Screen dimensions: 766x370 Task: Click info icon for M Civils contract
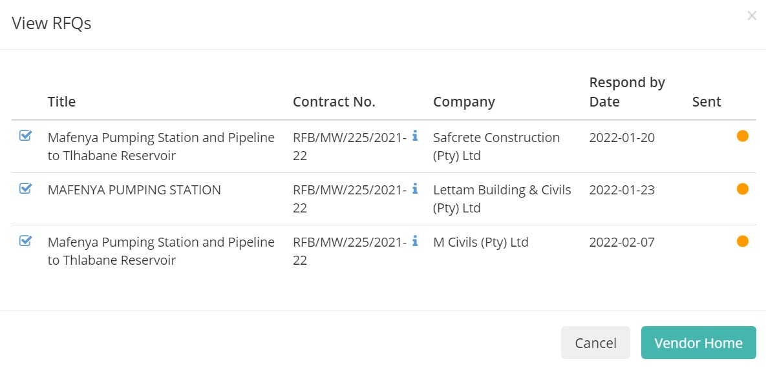click(x=415, y=240)
